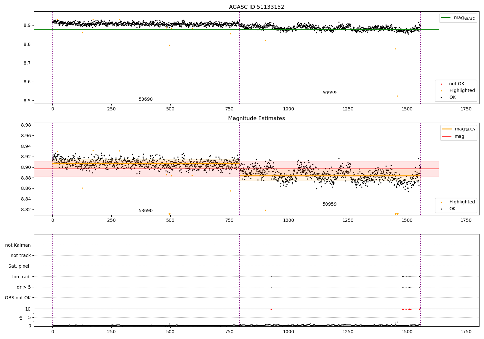Click the 8.6 tick on top plot
This screenshot has height=339, width=484.
(27, 82)
